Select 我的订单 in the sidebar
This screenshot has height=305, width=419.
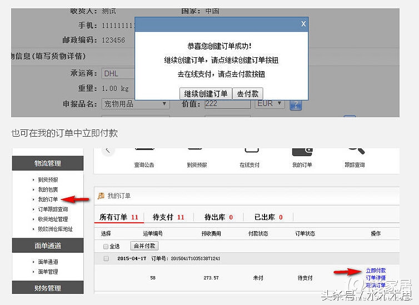48,199
